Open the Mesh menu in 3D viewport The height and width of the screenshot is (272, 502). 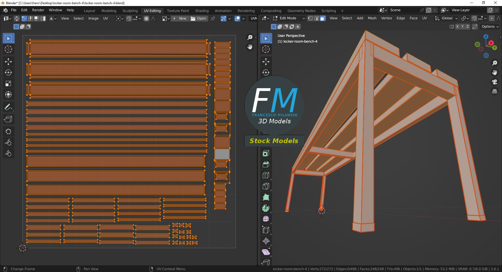tap(372, 18)
